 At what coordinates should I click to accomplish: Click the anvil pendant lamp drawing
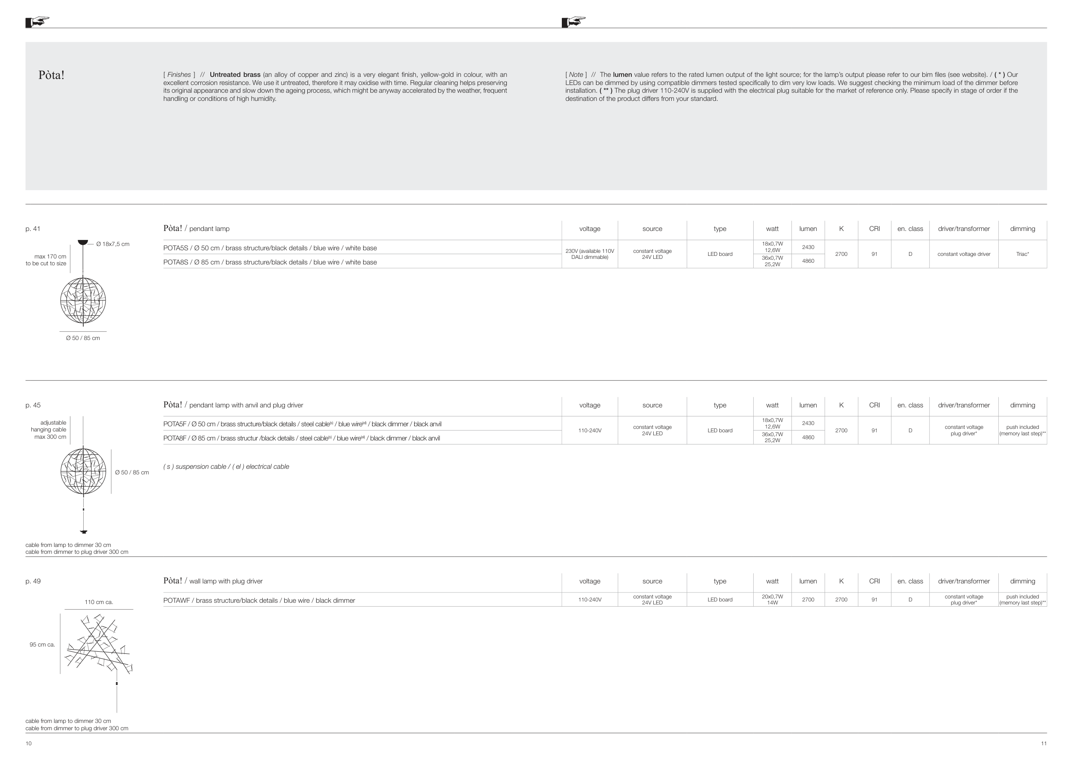pyautogui.click(x=83, y=471)
